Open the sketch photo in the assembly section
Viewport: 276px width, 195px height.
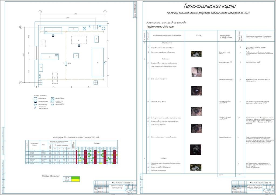[196, 168]
